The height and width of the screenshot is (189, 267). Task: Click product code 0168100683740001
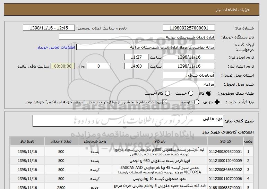pos(225,188)
